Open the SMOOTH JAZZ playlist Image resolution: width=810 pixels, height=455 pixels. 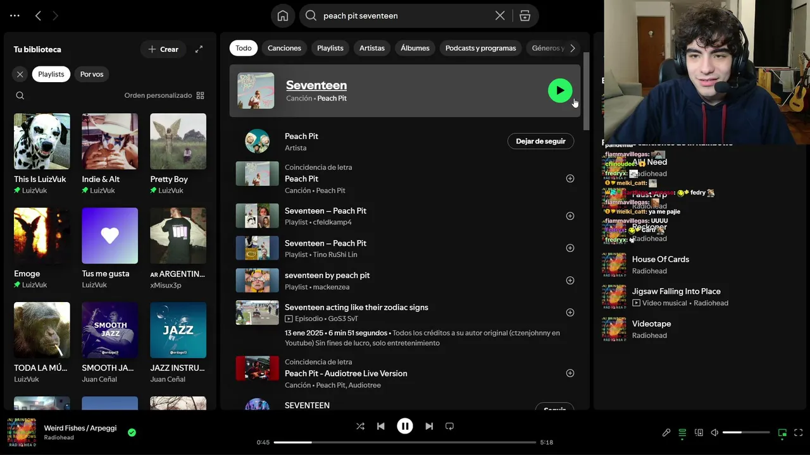click(109, 343)
